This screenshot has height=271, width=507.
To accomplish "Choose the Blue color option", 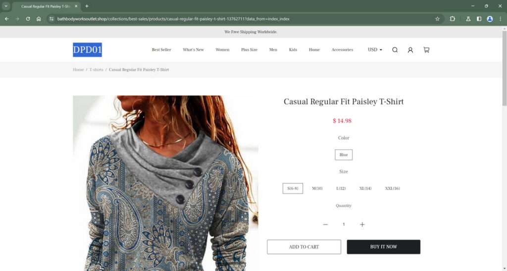I will [344, 155].
